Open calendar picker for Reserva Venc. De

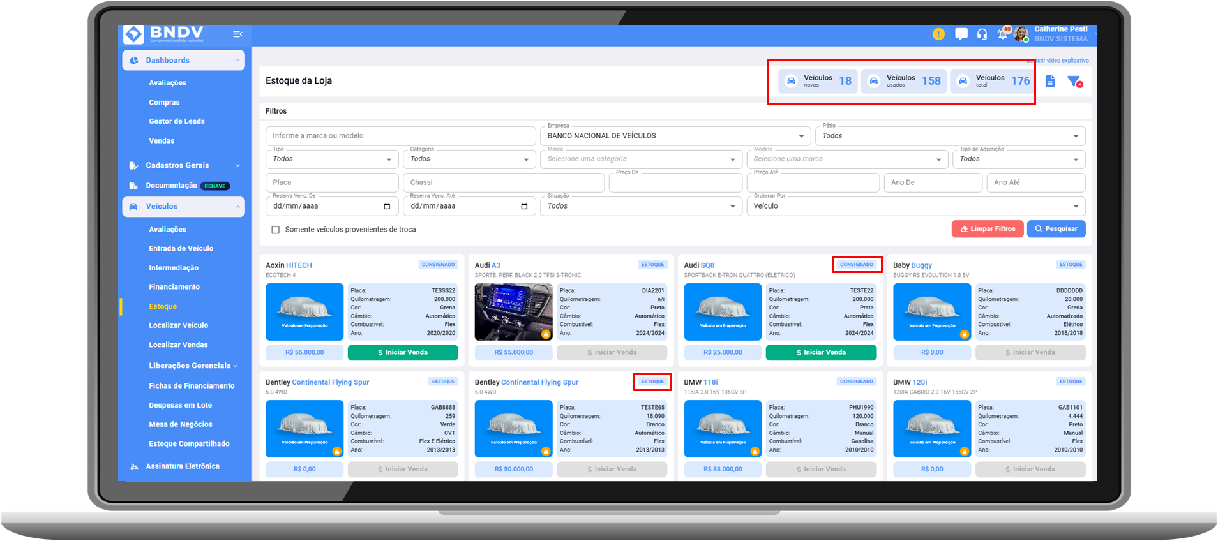click(387, 206)
